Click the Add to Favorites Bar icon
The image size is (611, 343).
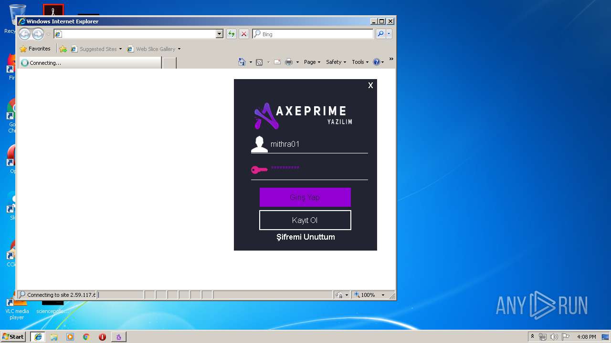pyautogui.click(x=63, y=49)
